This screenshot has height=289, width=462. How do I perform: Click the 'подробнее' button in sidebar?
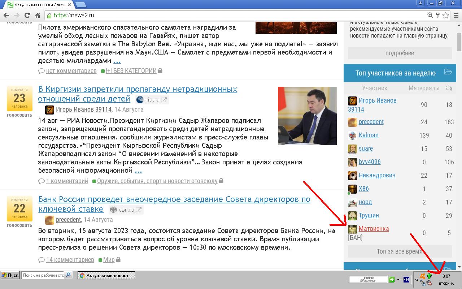tap(400, 53)
